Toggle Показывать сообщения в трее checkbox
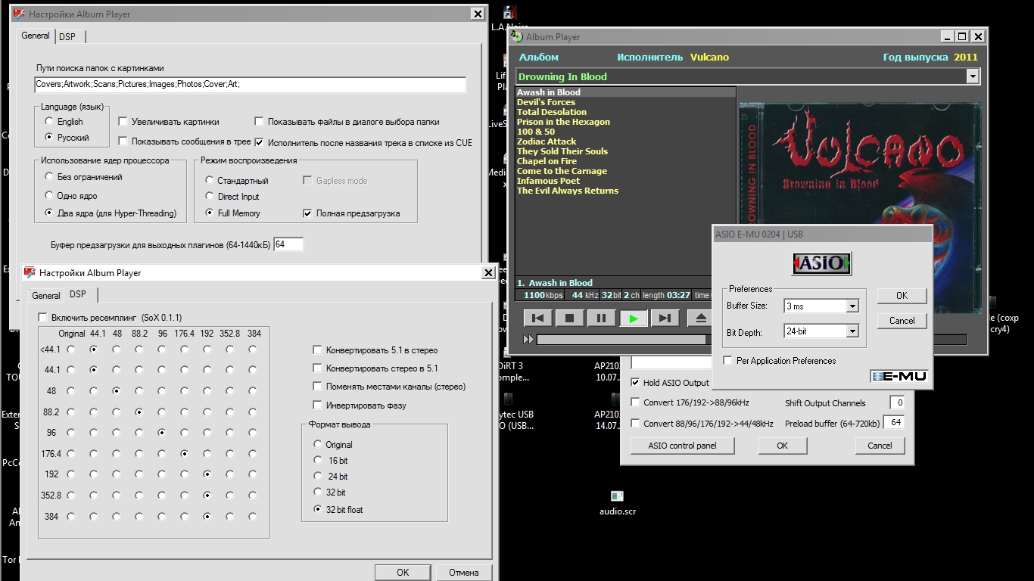 click(x=123, y=141)
